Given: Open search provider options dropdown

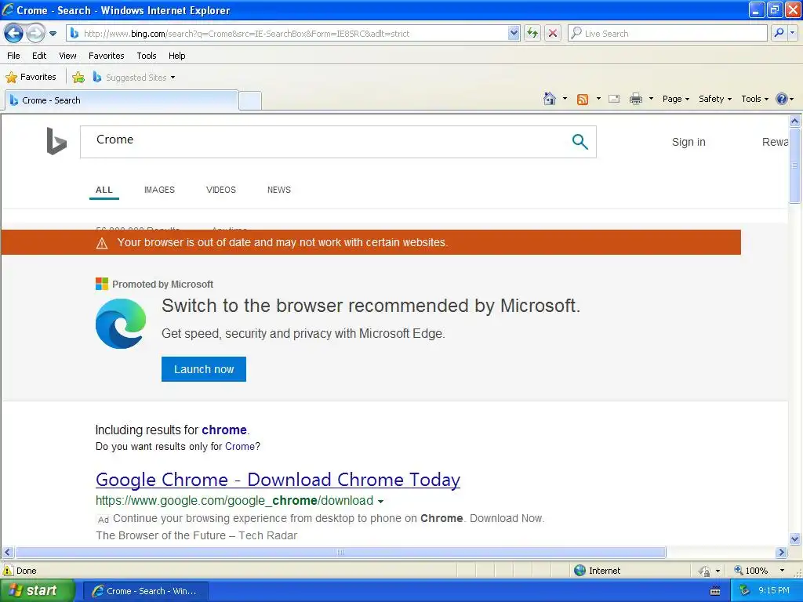Looking at the screenshot, I should [793, 33].
